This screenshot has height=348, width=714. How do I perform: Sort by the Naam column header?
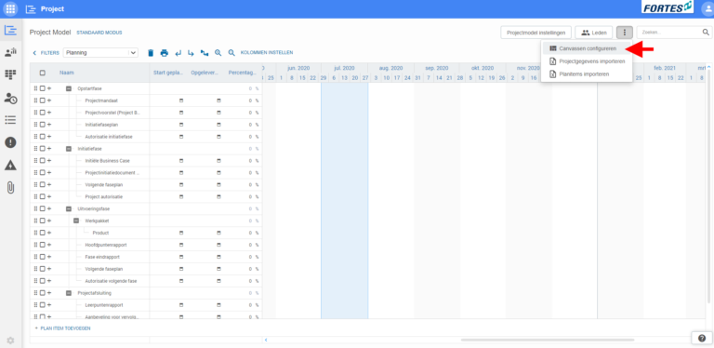pos(67,73)
